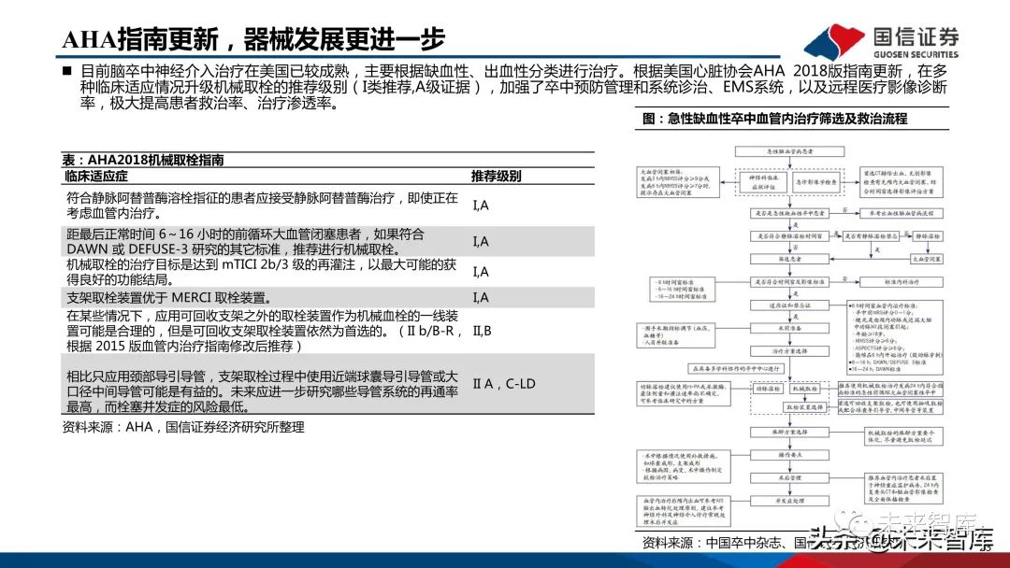Select the row about 静脉阿替普酶溶栓指征
This screenshot has width=1010, height=568.
click(x=327, y=206)
